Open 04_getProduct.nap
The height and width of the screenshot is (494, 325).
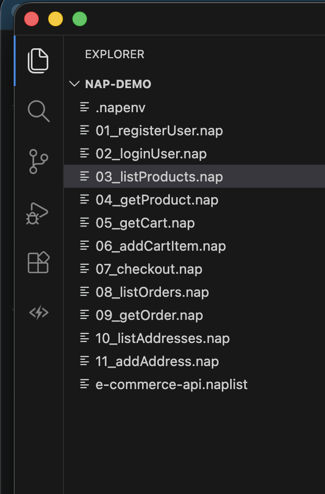click(x=194, y=200)
